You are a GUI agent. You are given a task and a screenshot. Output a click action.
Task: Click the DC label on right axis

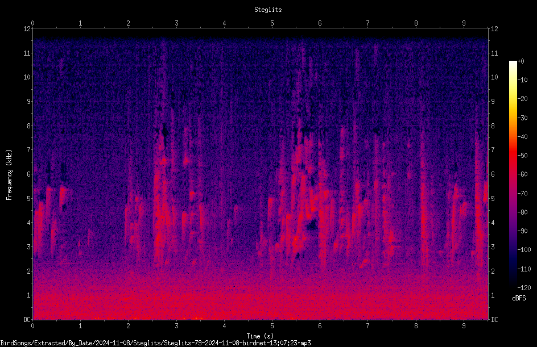[x=494, y=319]
